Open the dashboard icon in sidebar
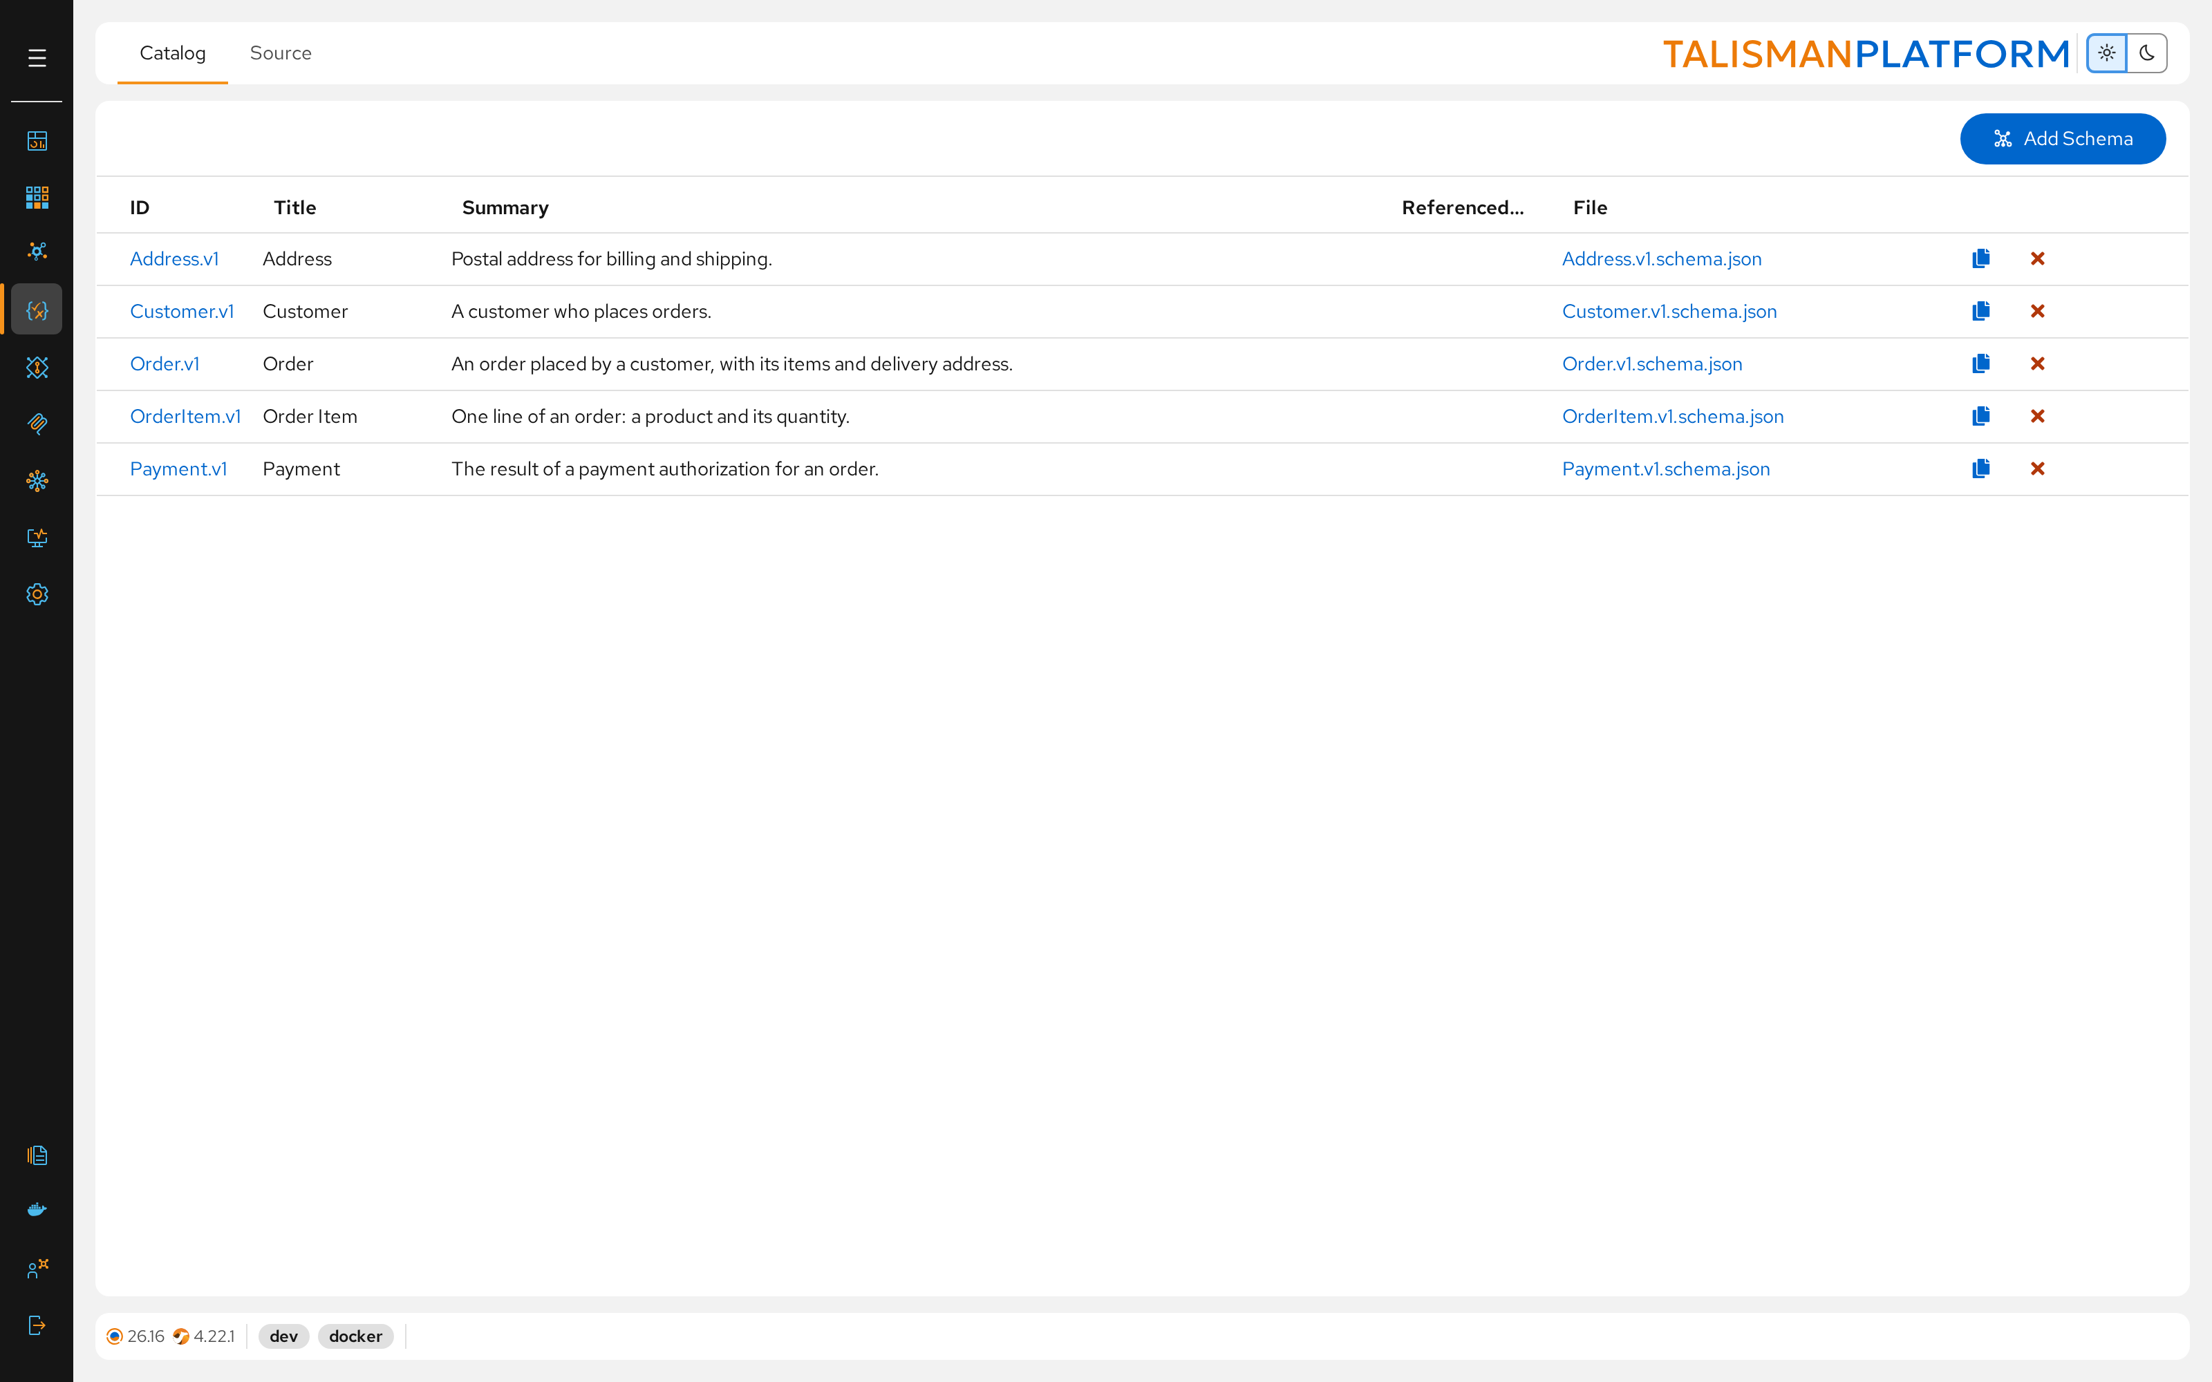 (x=37, y=141)
